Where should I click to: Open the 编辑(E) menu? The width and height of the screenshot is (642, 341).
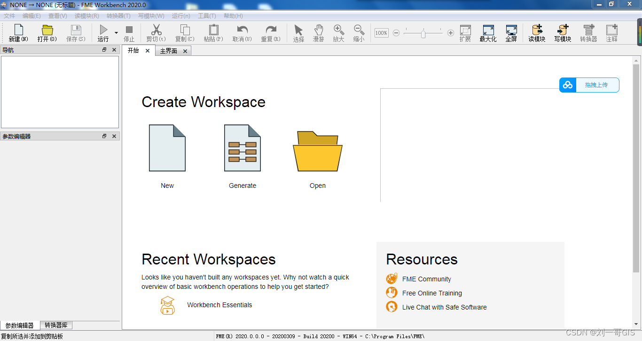[x=31, y=16]
